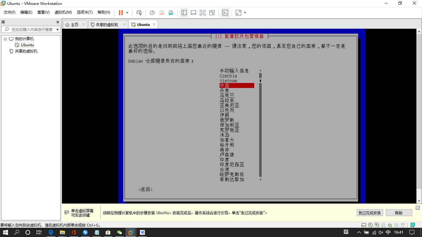
Task: Select Ubuntu in the library tree
Action: (27, 45)
